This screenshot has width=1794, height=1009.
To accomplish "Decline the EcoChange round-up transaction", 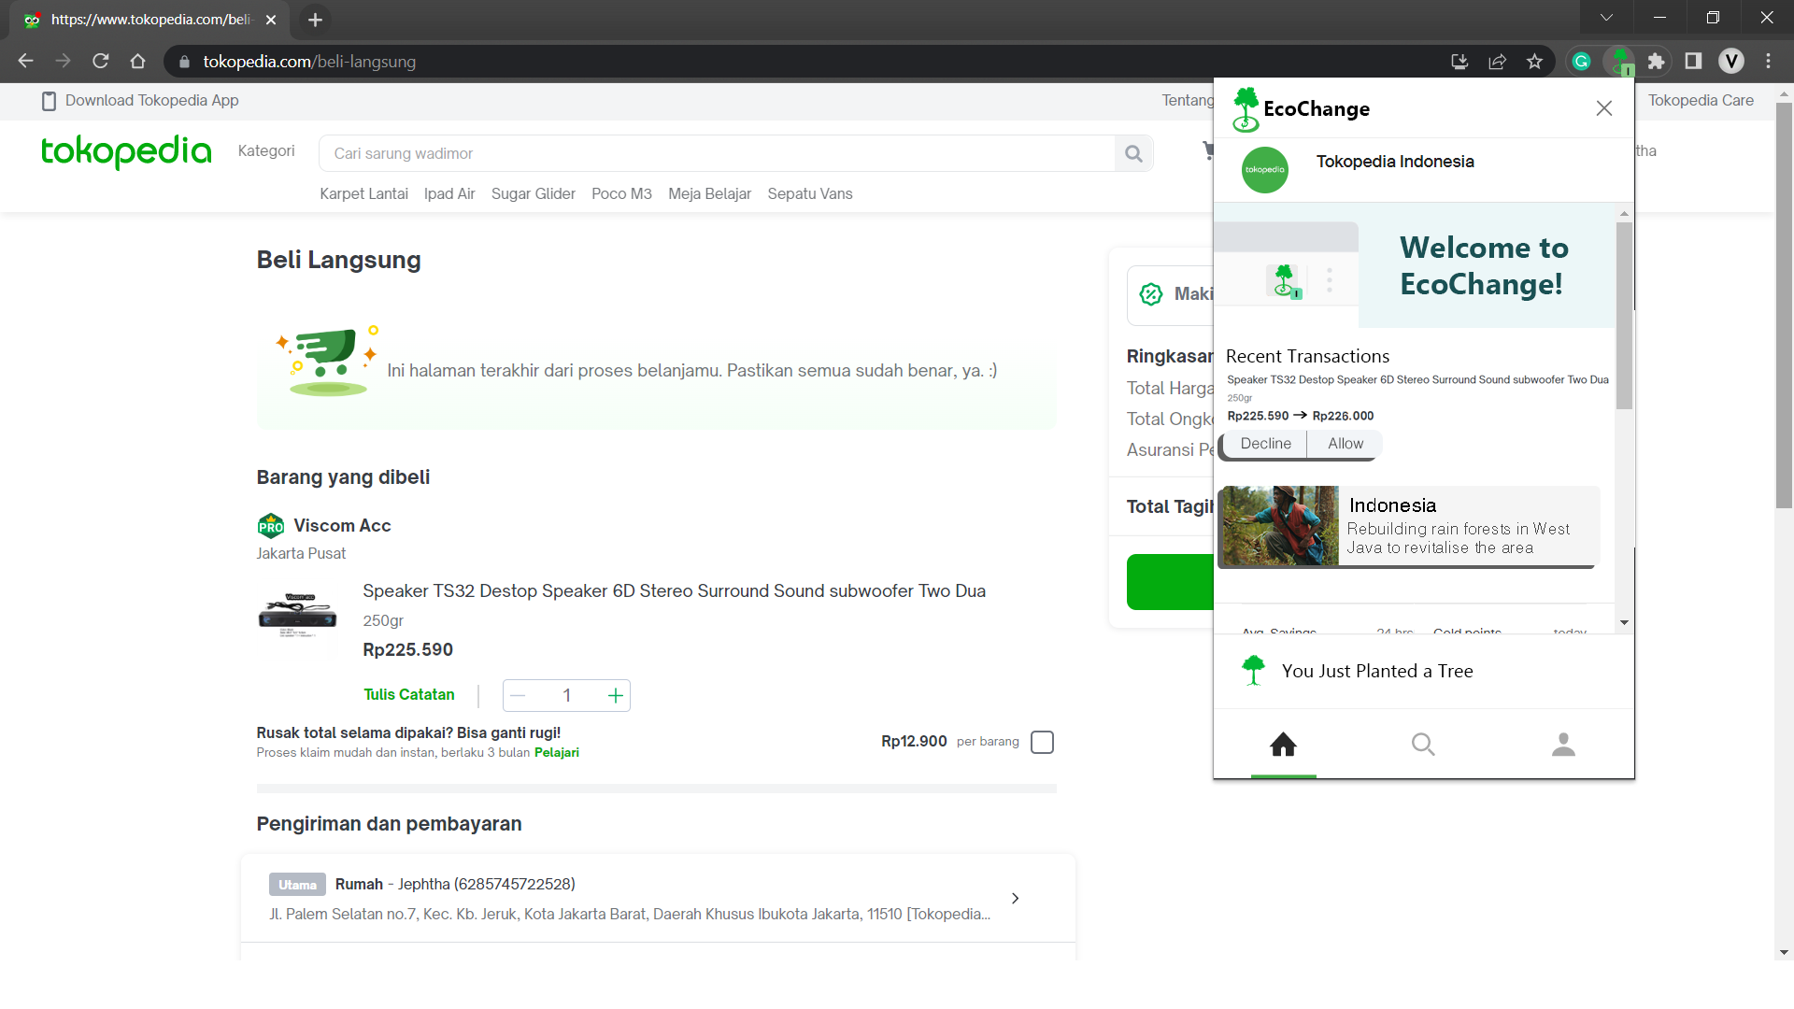I will (1265, 444).
